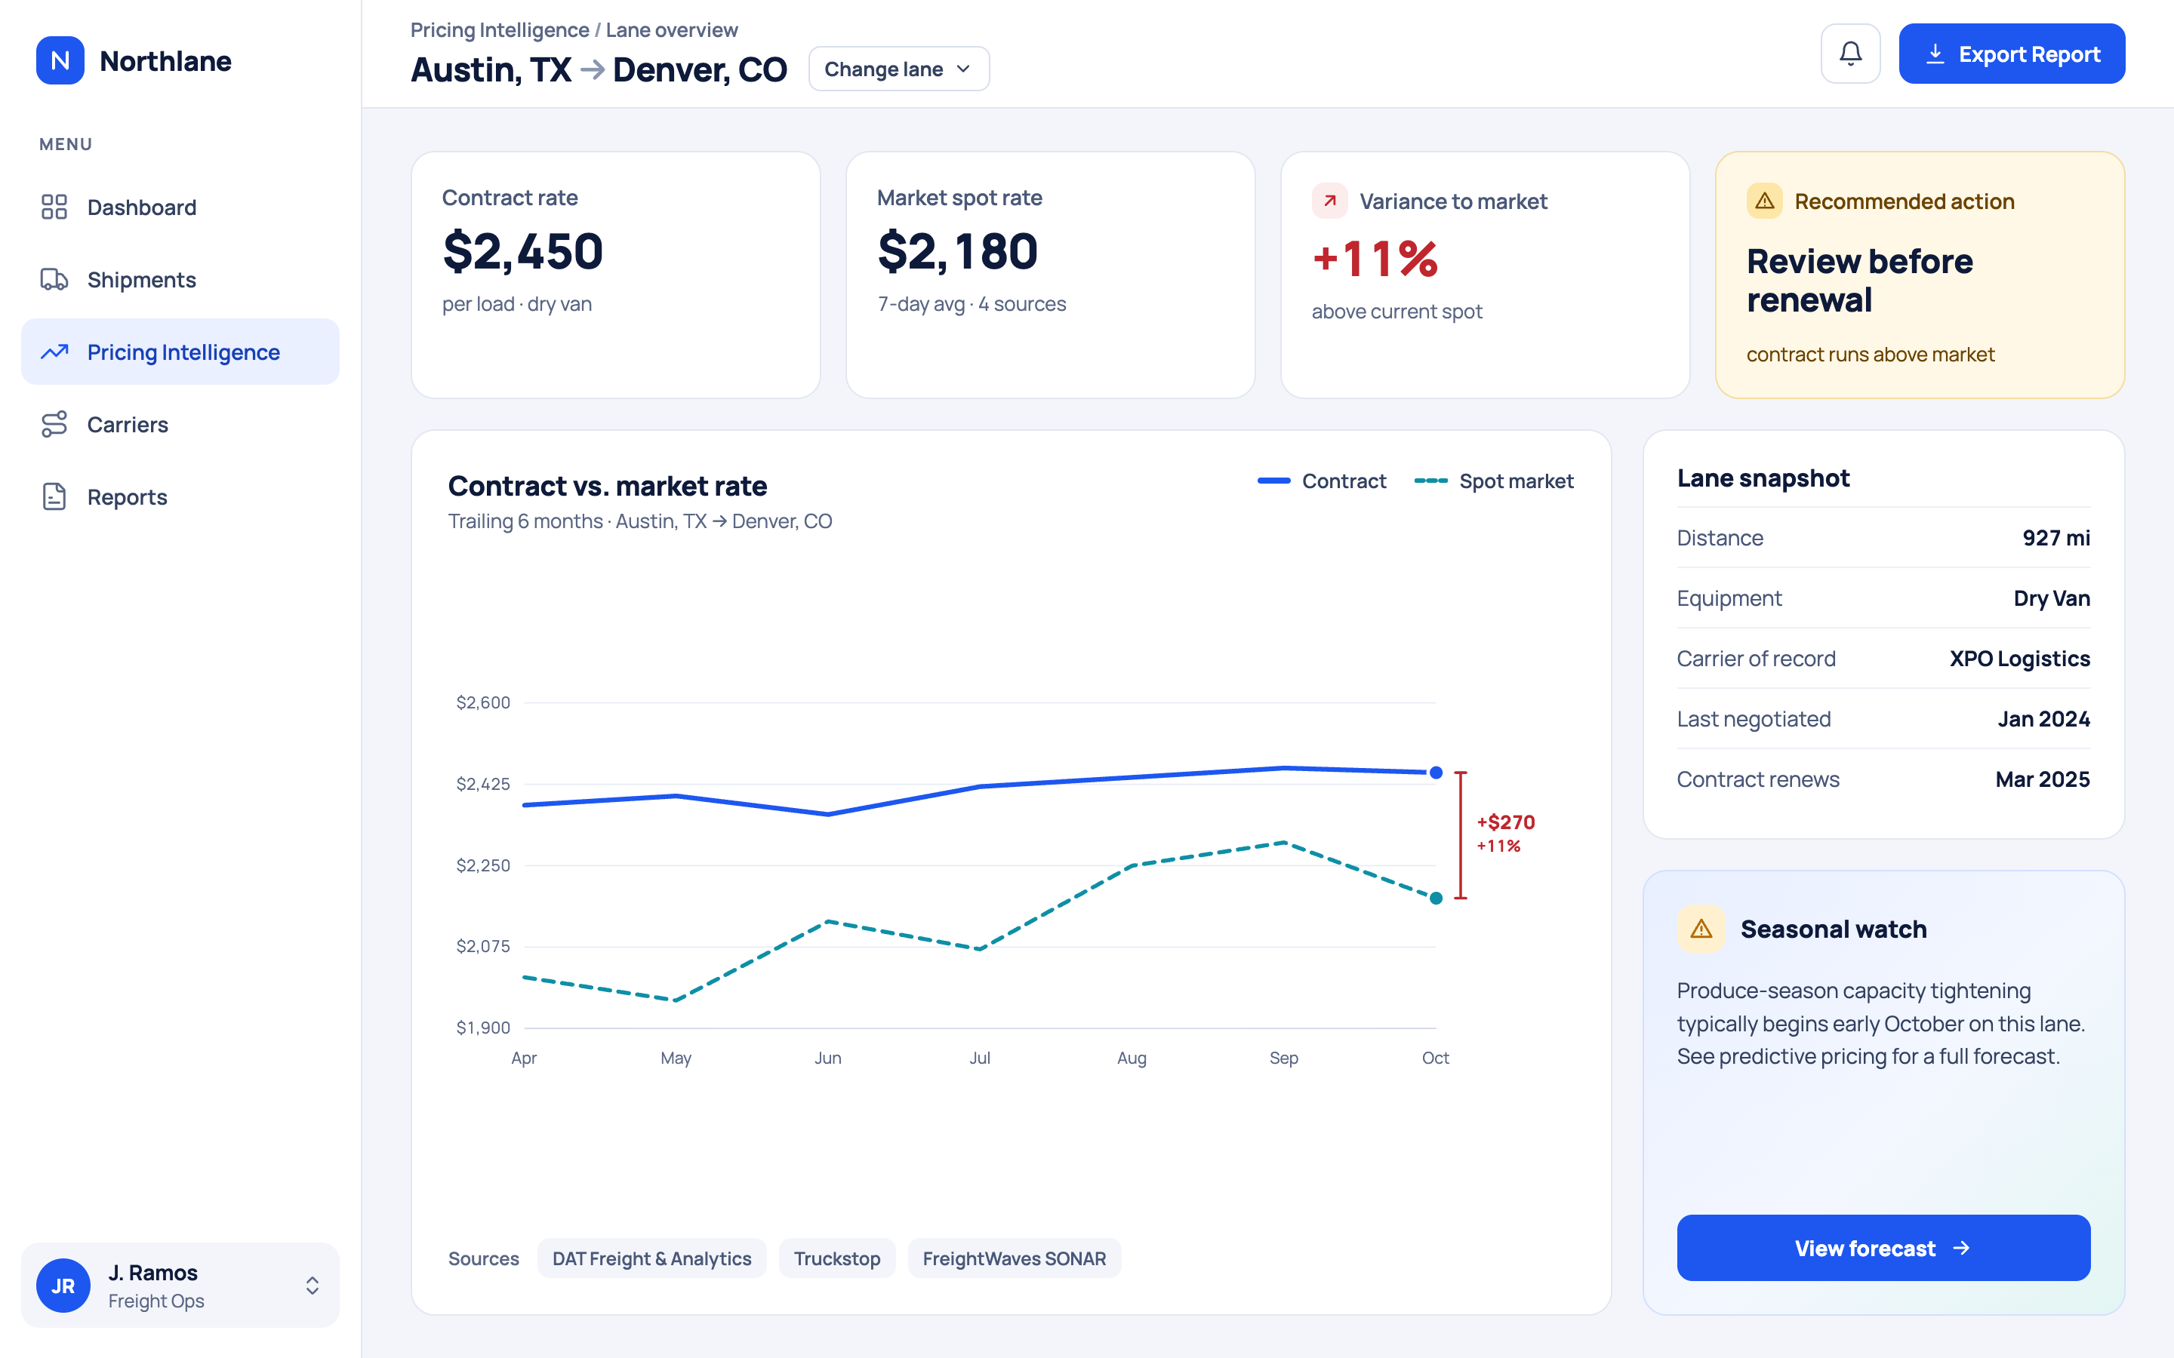Click the Truckstop source chip
Screen dimensions: 2174x1358
click(x=836, y=1258)
